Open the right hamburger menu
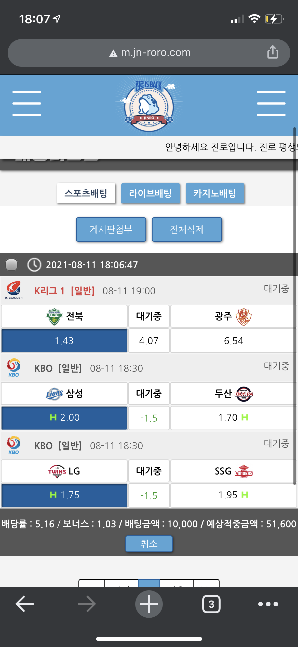The image size is (298, 647). tap(271, 103)
